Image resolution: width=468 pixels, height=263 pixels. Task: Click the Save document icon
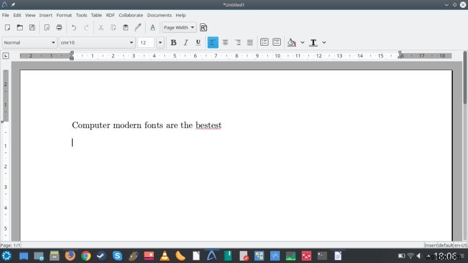pyautogui.click(x=32, y=27)
